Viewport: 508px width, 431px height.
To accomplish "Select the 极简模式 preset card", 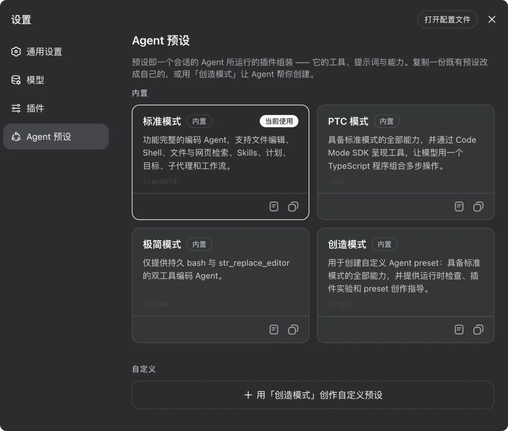I will tap(220, 285).
